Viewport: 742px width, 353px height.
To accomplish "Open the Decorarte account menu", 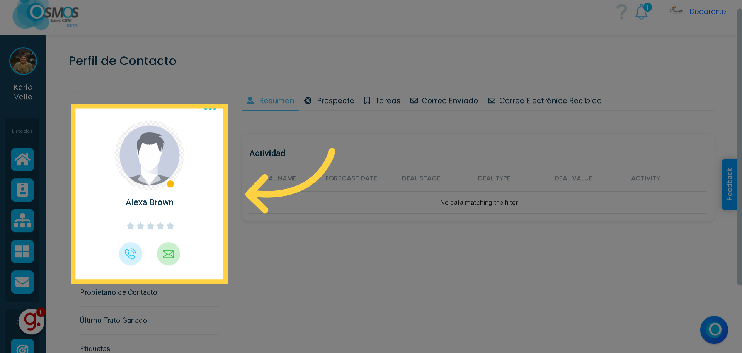I will 707,12.
